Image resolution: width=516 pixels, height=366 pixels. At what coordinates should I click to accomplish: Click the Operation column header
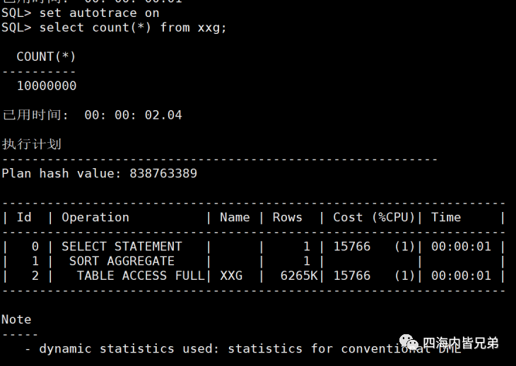click(95, 218)
